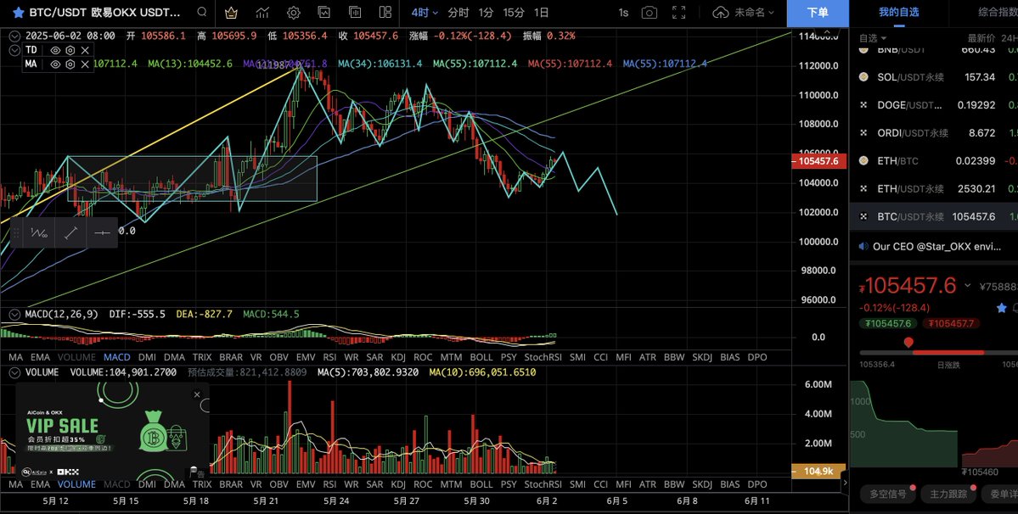Enter fullscreen chart mode icon
The width and height of the screenshot is (1018, 514).
click(x=678, y=13)
